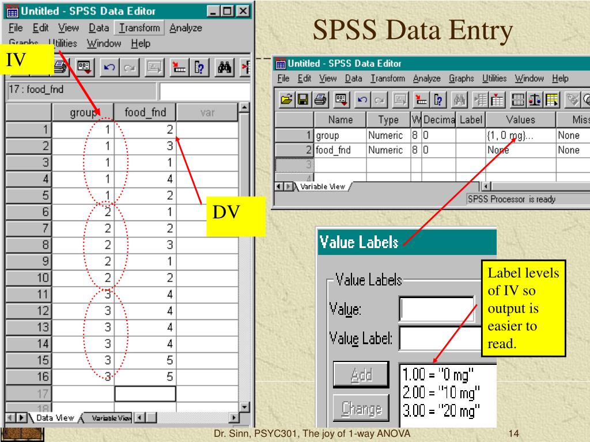Click Variables icon in right Data Editor toolbar
This screenshot has width=590, height=442.
438,100
